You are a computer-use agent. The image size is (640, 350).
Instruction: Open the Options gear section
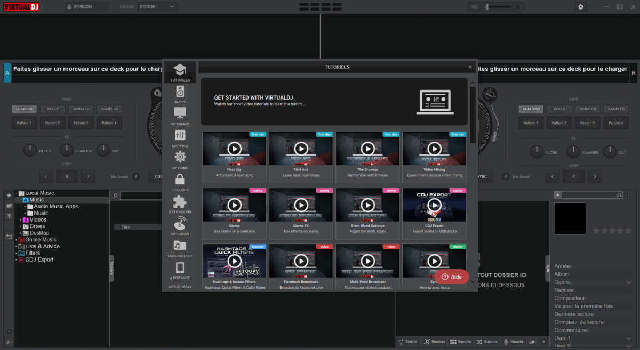[x=180, y=161]
